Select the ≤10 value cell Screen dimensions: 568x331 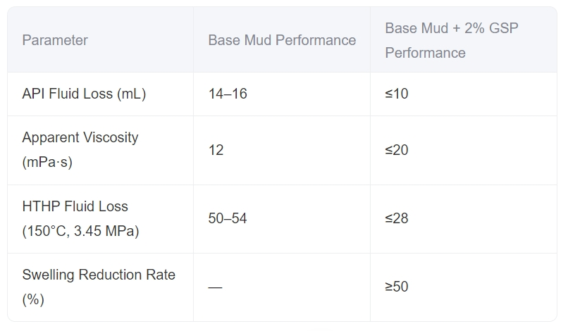[x=397, y=94]
